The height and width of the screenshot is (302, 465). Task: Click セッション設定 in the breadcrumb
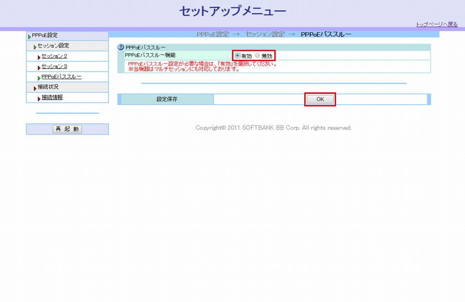265,34
